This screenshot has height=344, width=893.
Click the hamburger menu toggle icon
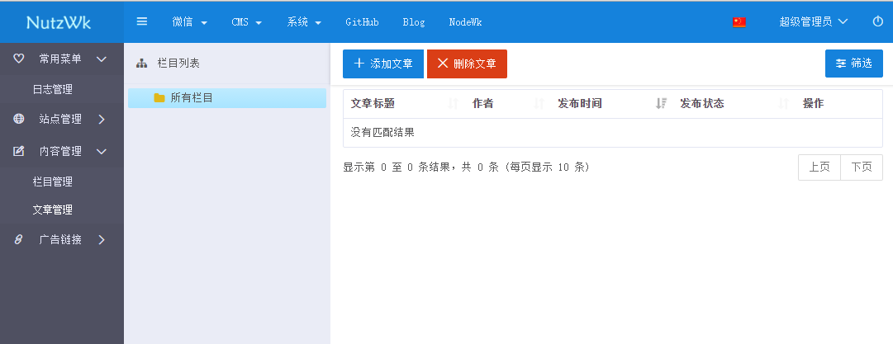142,22
